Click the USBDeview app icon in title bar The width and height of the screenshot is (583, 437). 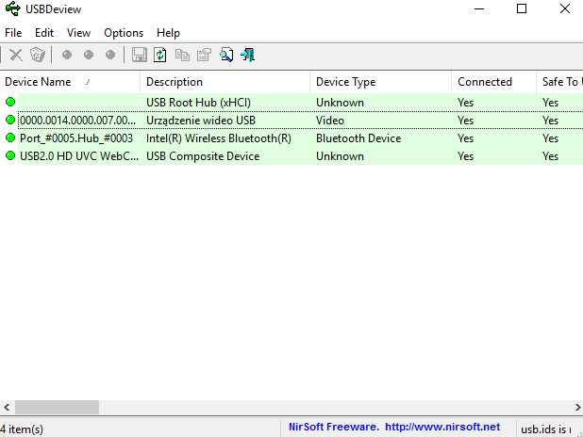tap(12, 8)
